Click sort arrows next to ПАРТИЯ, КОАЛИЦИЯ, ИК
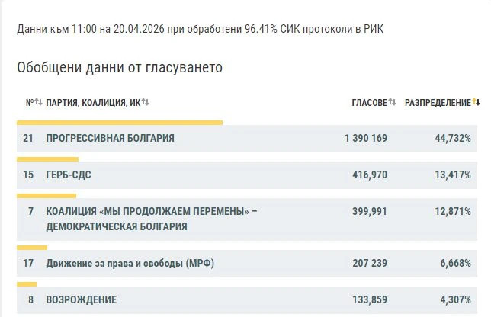This screenshot has width=491, height=317. 146,103
